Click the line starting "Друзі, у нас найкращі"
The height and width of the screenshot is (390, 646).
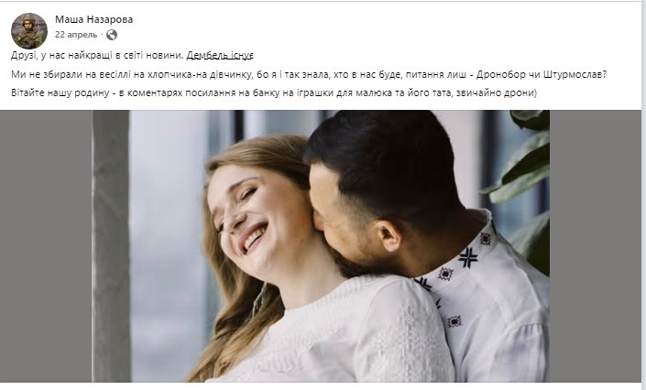132,55
